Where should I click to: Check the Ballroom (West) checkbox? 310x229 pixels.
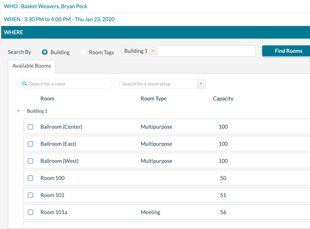(31, 161)
